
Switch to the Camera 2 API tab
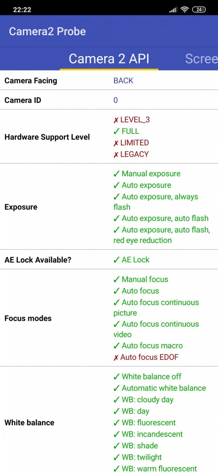109,59
